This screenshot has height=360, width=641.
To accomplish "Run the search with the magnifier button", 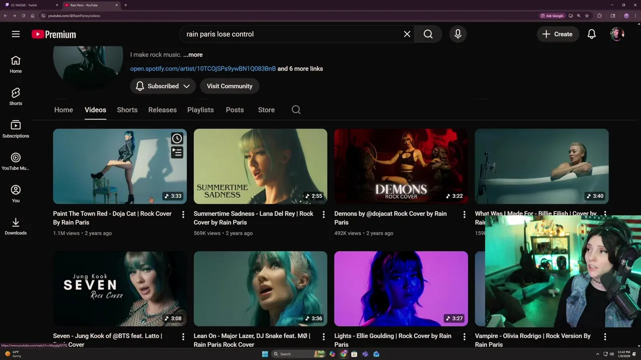I will click(x=428, y=34).
